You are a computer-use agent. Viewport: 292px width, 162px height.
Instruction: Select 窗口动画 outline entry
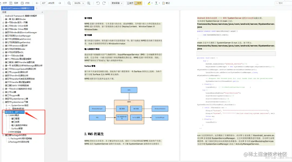point(15,122)
